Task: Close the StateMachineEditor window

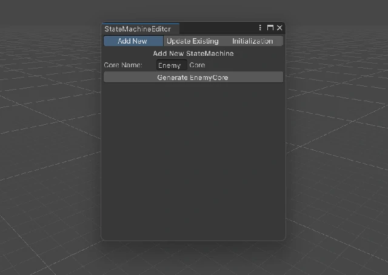Action: 279,28
